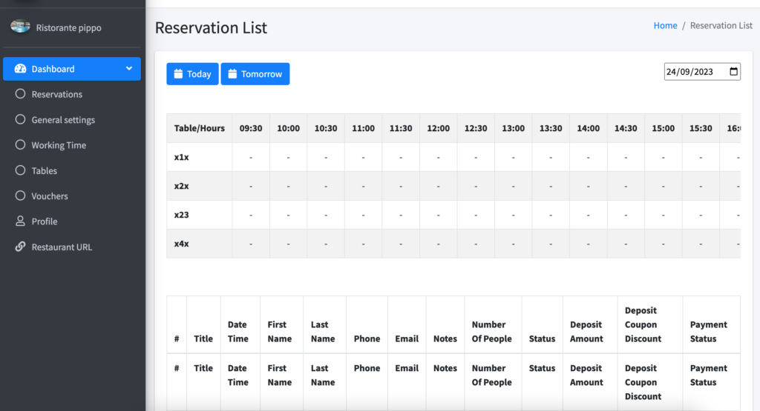Open the calendar picker icon in date field

coord(734,72)
